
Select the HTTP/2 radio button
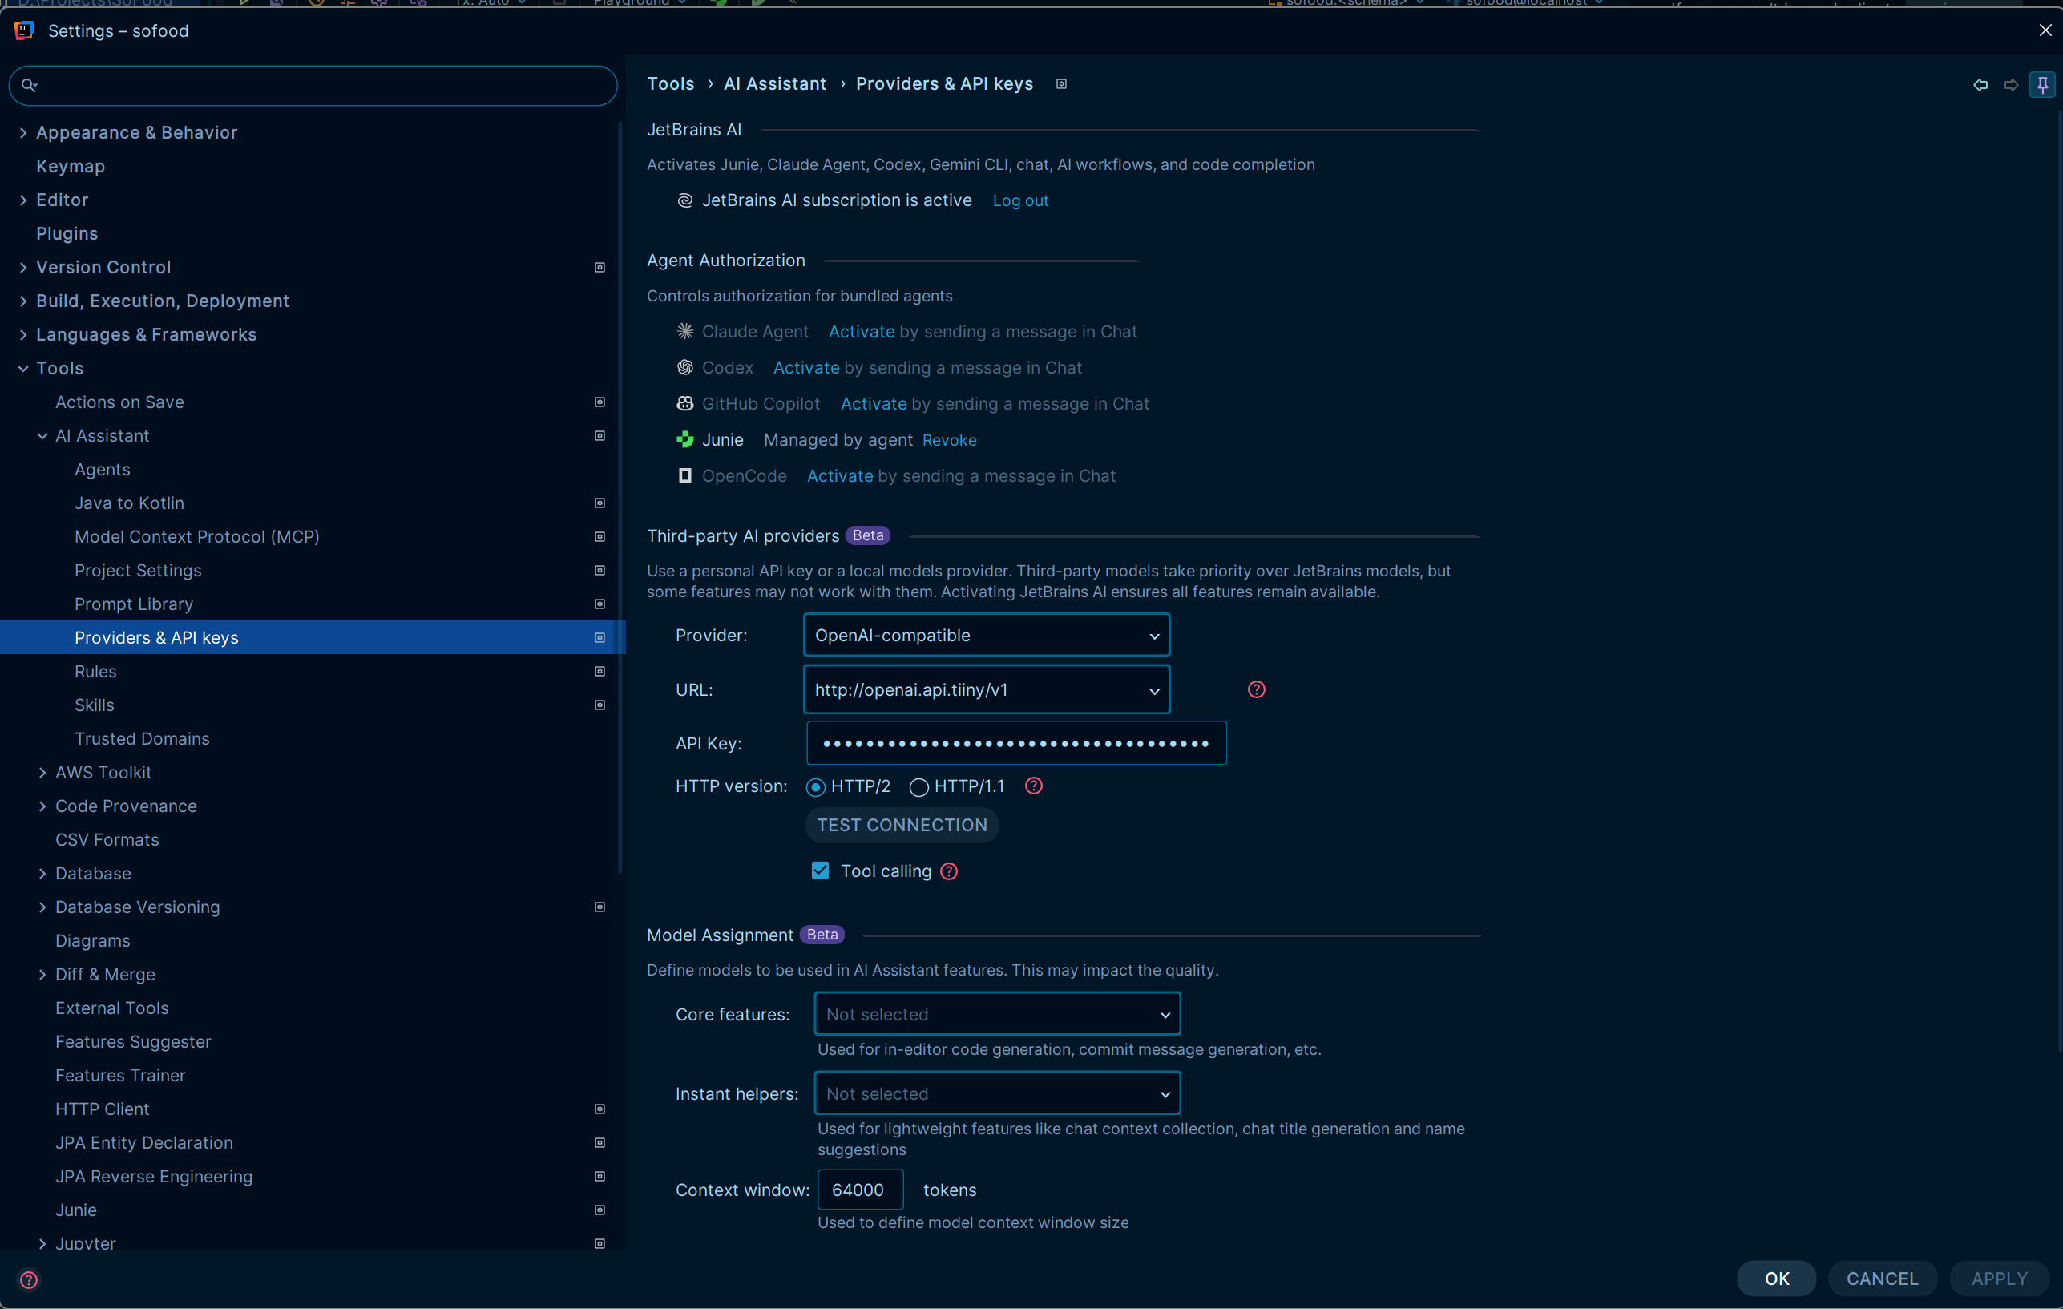click(815, 787)
